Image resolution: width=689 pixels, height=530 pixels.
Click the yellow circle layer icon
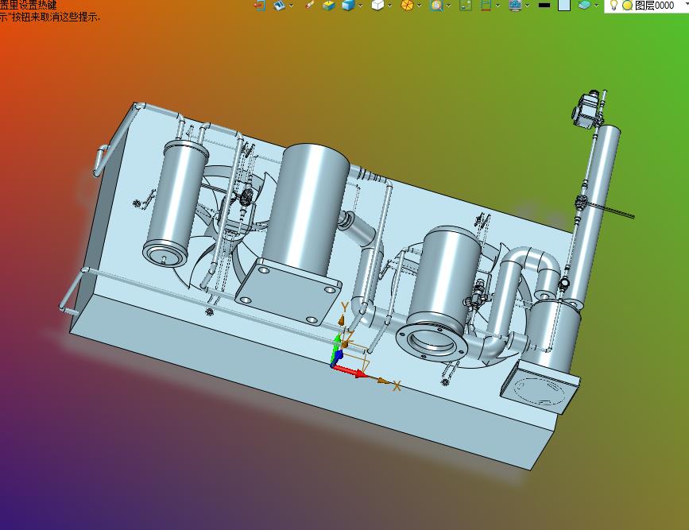tap(628, 6)
